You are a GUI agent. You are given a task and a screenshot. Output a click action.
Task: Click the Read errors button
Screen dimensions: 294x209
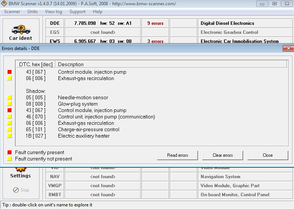coord(177,155)
